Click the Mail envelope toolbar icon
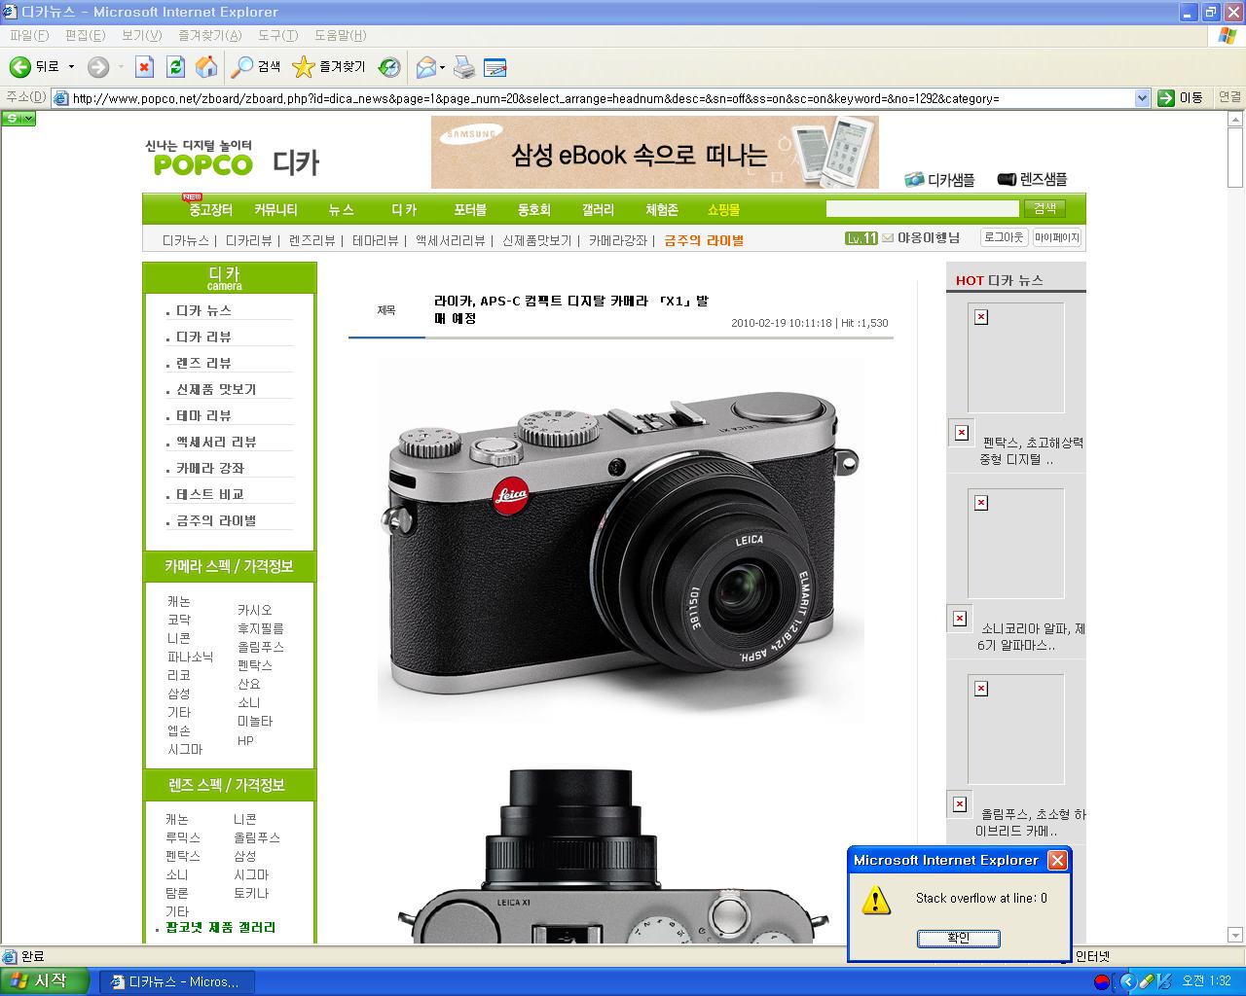Screen dimensions: 1246x996 425,67
